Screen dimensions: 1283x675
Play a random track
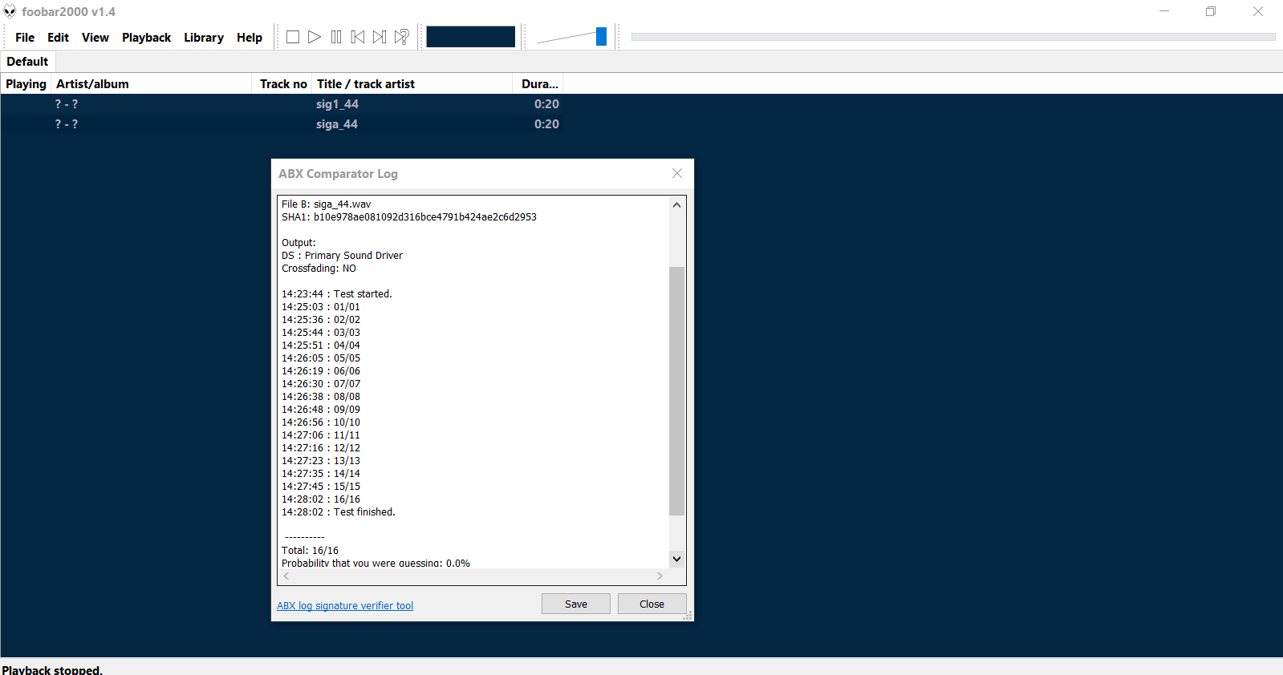click(402, 37)
